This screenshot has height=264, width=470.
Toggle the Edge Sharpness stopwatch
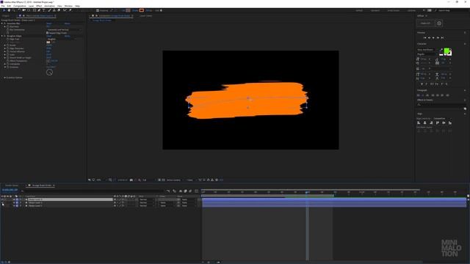coord(8,48)
